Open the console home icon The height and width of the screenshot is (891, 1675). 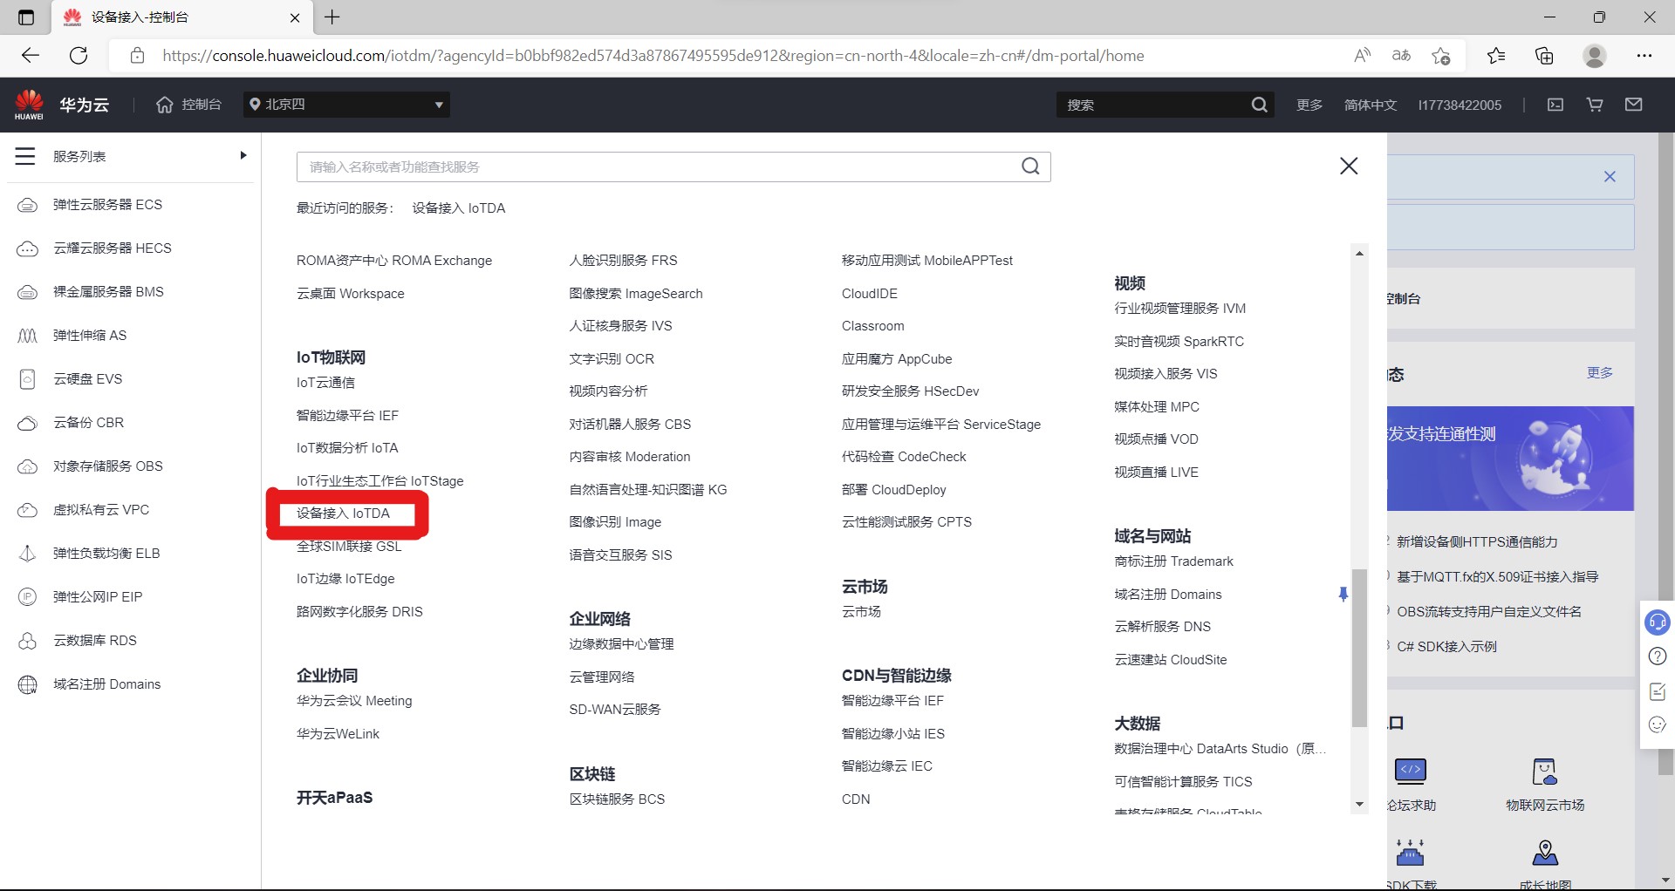(165, 105)
